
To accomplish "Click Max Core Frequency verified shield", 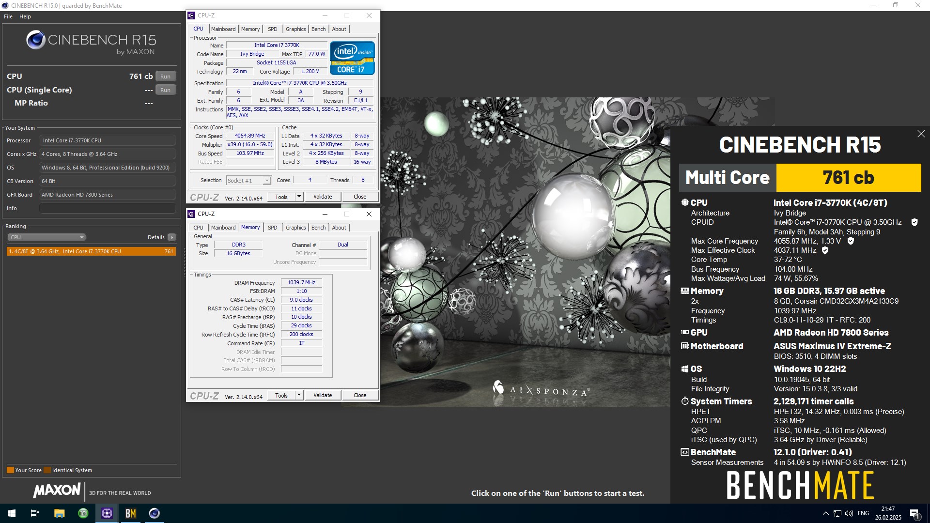I will tap(851, 241).
